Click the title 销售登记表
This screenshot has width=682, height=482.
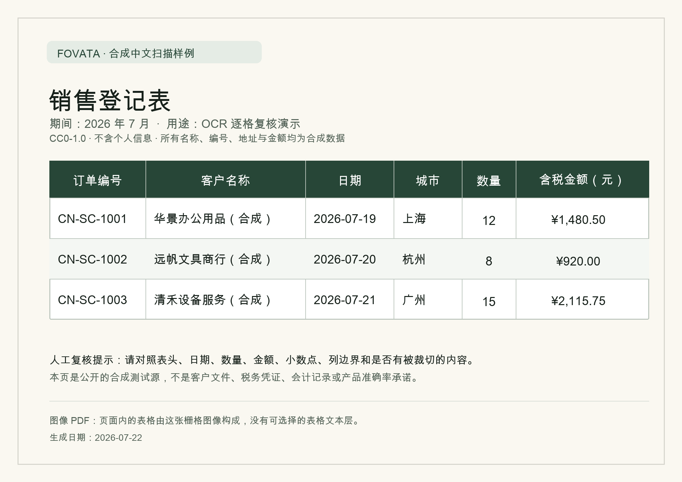(110, 100)
